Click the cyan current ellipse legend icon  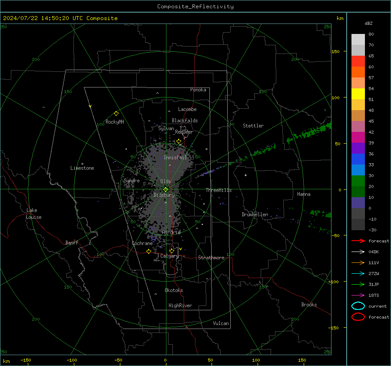coord(358,306)
